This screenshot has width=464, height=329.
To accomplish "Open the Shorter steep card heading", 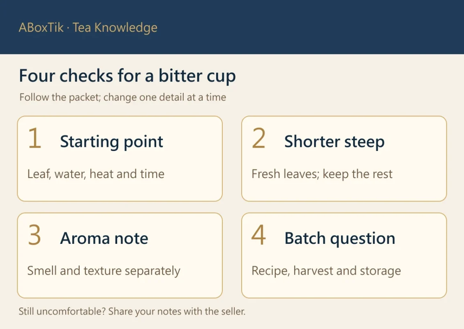I will click(x=335, y=142).
